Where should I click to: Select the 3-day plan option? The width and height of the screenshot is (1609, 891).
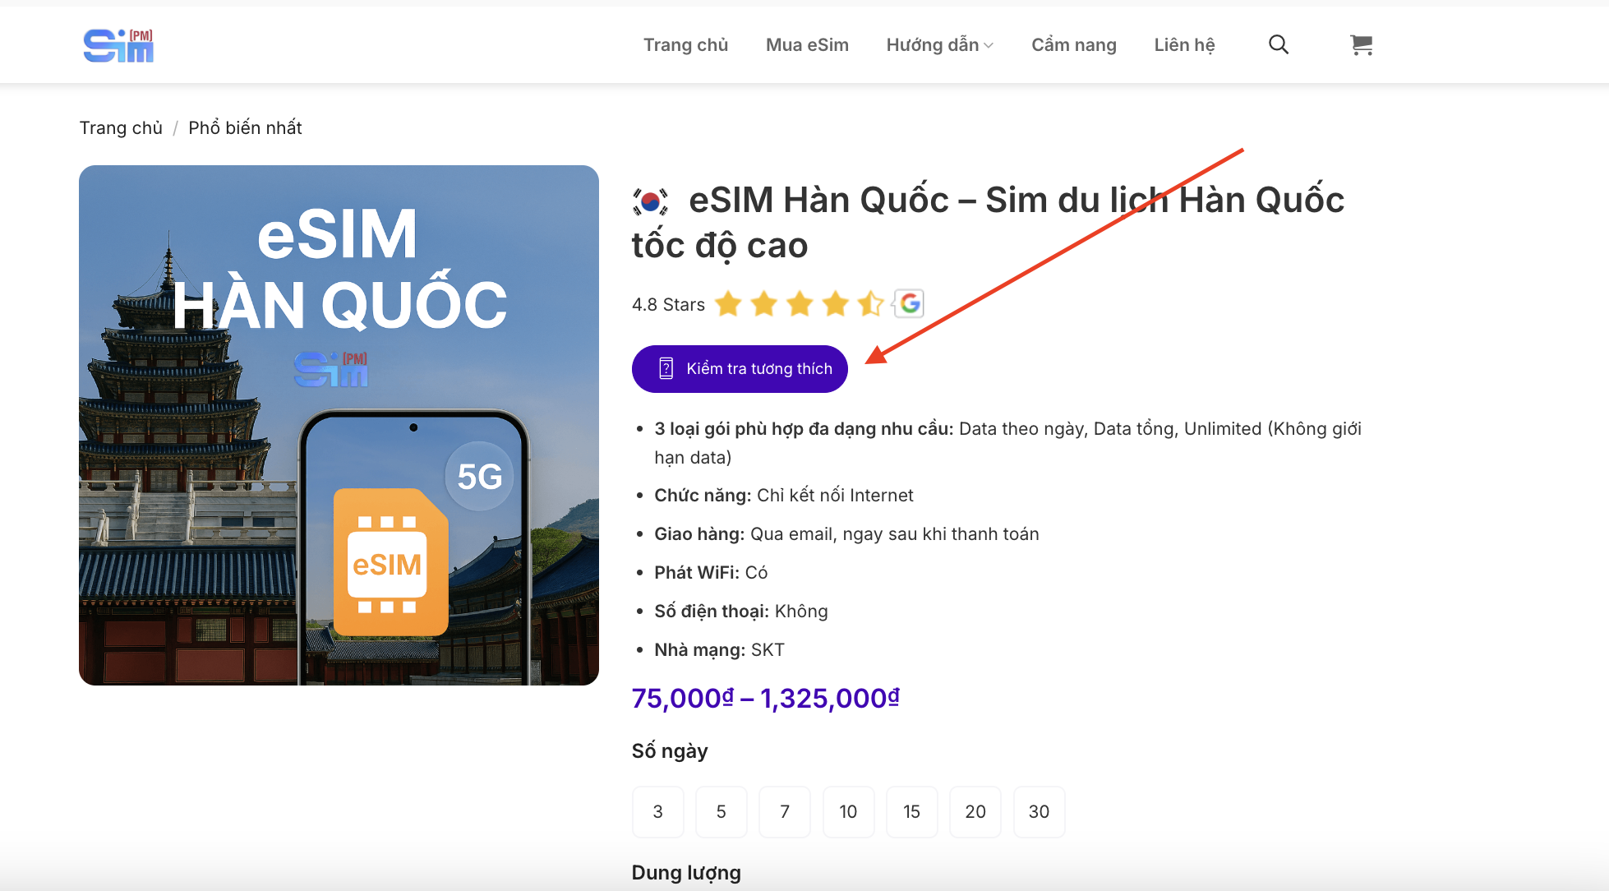point(657,811)
